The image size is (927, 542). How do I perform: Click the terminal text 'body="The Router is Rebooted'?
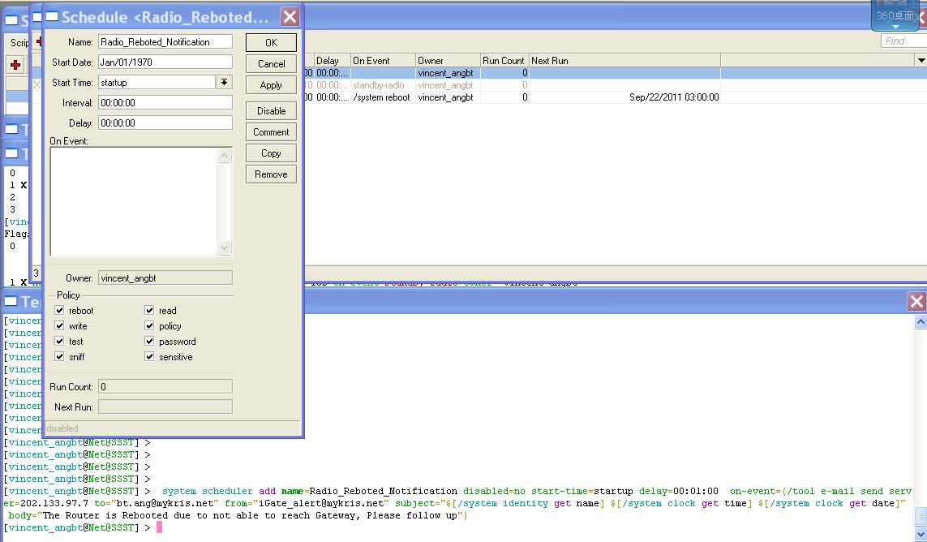(x=98, y=515)
